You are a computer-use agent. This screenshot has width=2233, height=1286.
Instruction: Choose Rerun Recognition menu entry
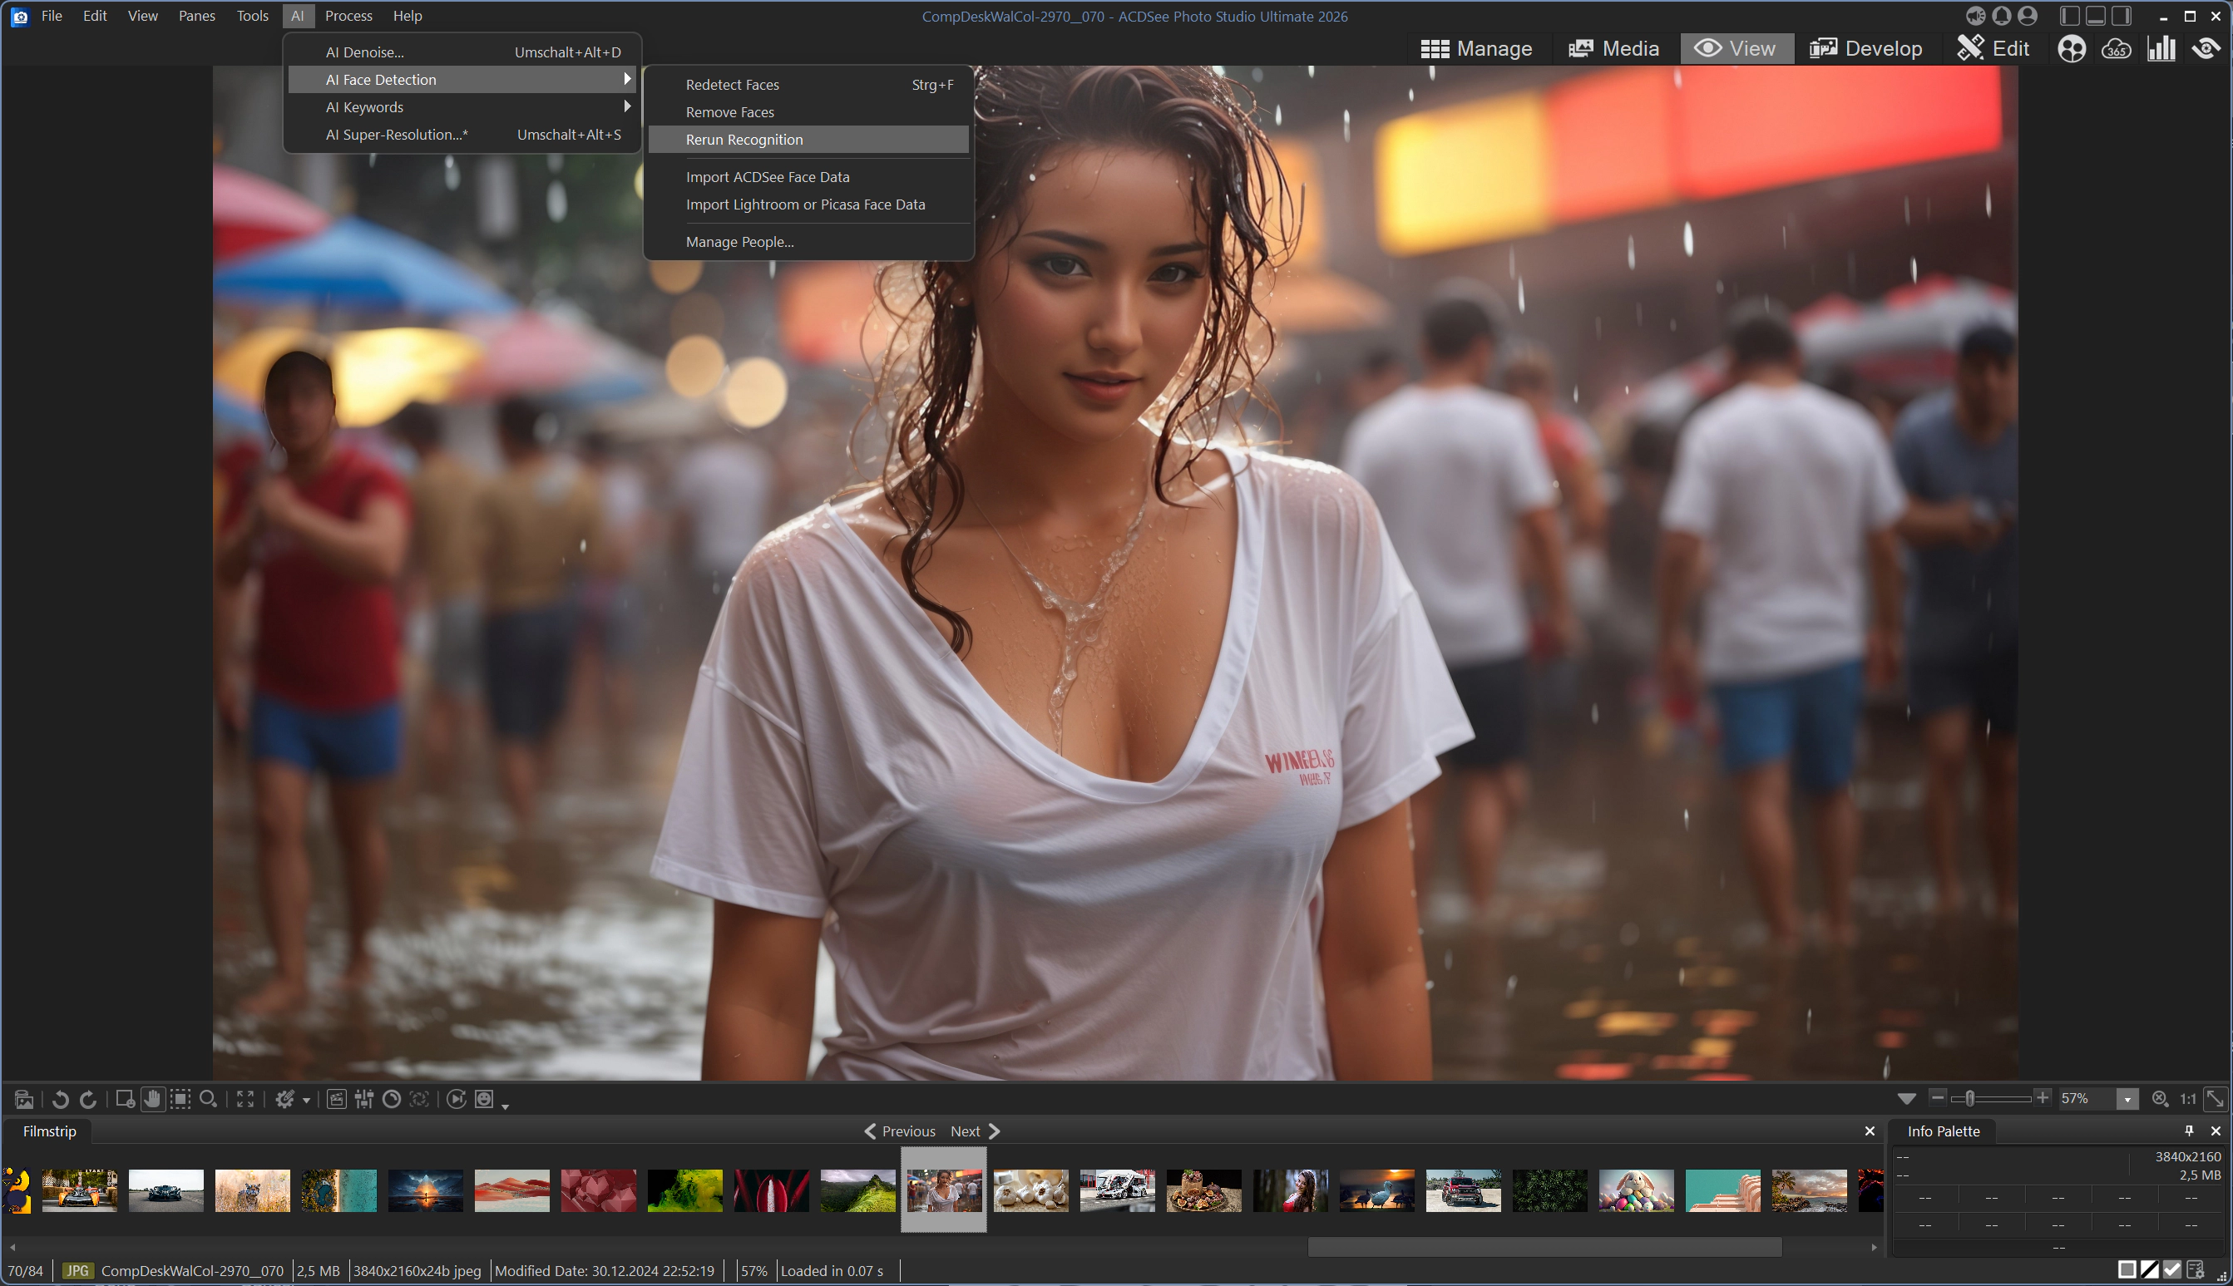(x=744, y=140)
